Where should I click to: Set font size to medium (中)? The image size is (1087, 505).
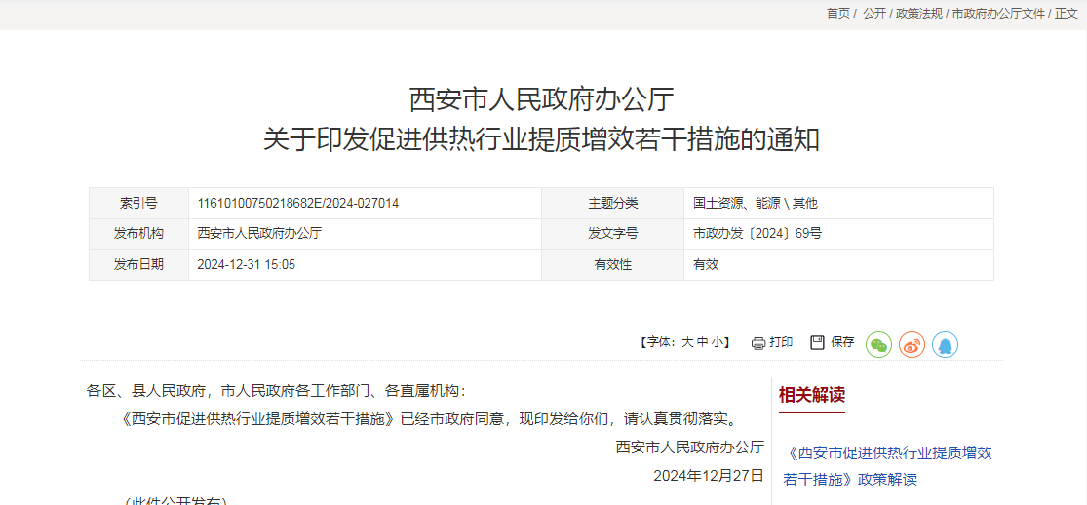702,342
